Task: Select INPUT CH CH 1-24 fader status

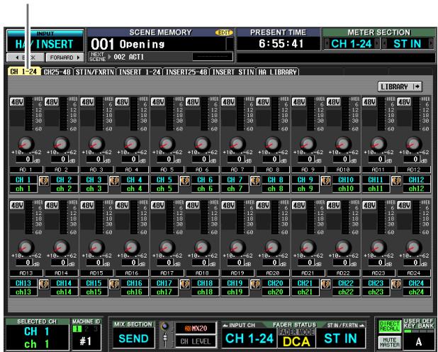Action: [249, 339]
